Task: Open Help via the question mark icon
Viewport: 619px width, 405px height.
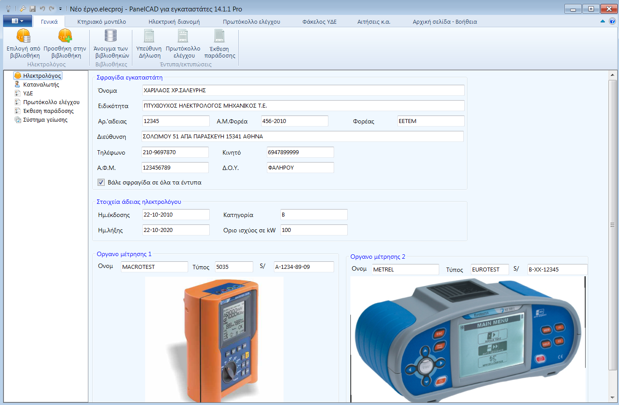Action: point(612,21)
